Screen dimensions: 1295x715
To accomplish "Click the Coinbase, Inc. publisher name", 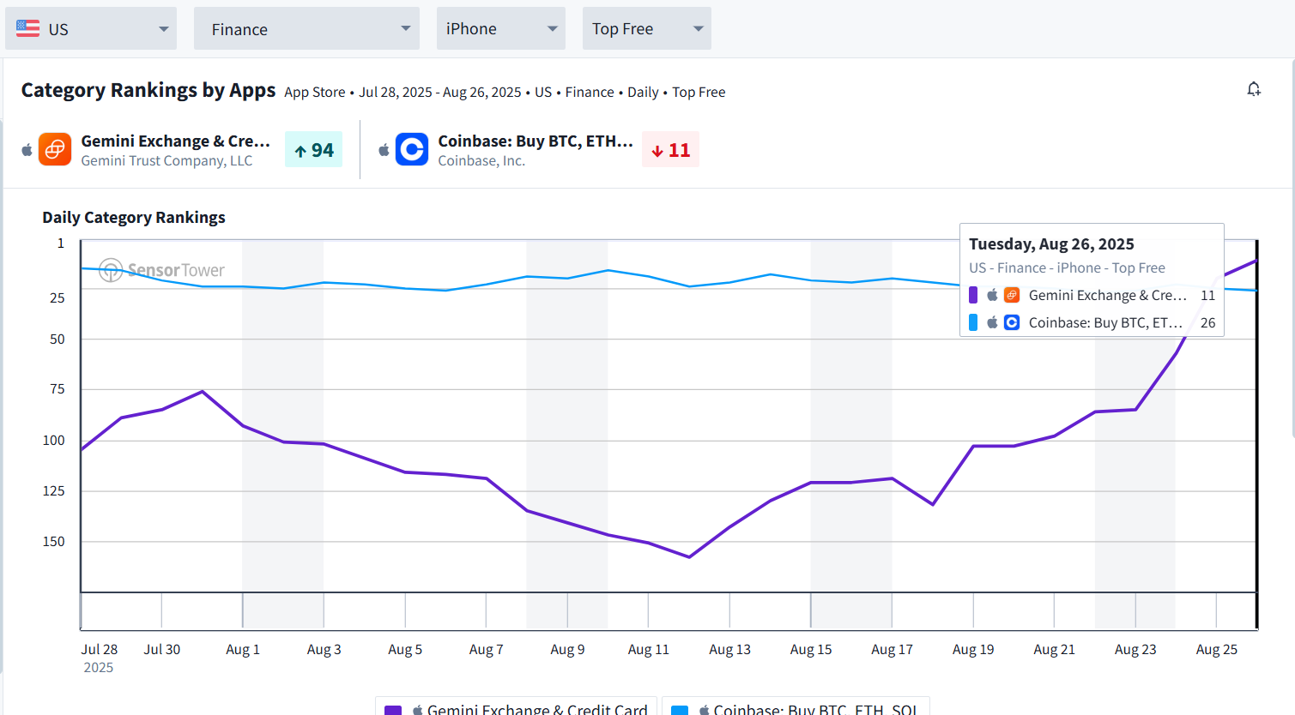I will (481, 160).
